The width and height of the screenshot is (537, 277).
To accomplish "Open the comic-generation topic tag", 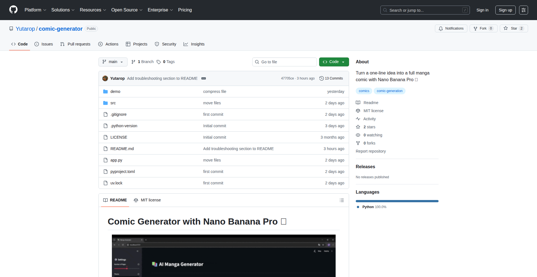I will (389, 91).
